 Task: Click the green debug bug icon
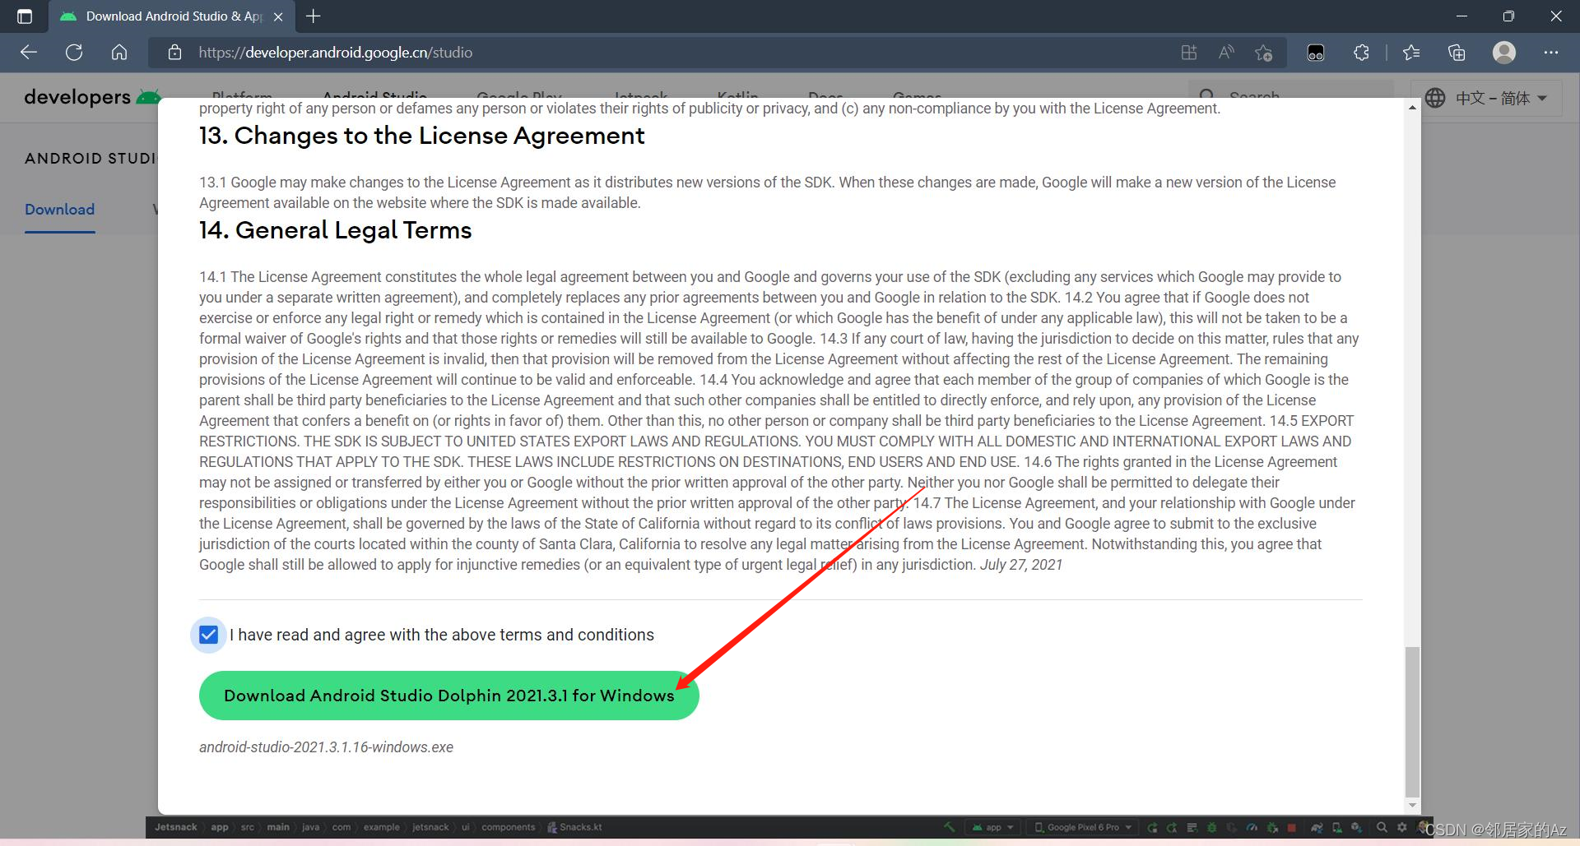click(x=1211, y=827)
